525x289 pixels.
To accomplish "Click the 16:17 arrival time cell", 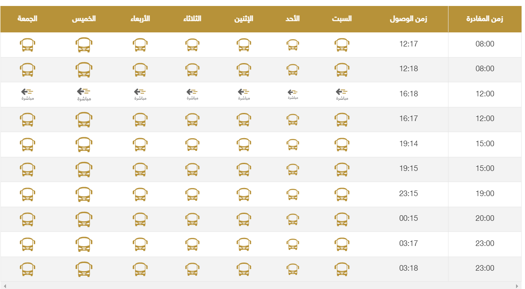I will point(408,118).
